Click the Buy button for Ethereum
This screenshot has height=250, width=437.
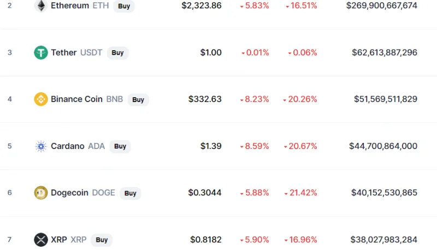(124, 6)
